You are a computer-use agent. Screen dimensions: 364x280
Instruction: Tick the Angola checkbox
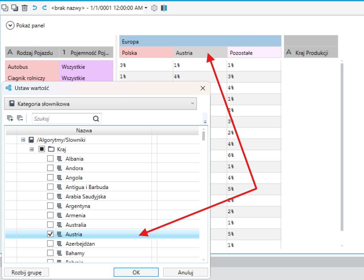pyautogui.click(x=50, y=177)
